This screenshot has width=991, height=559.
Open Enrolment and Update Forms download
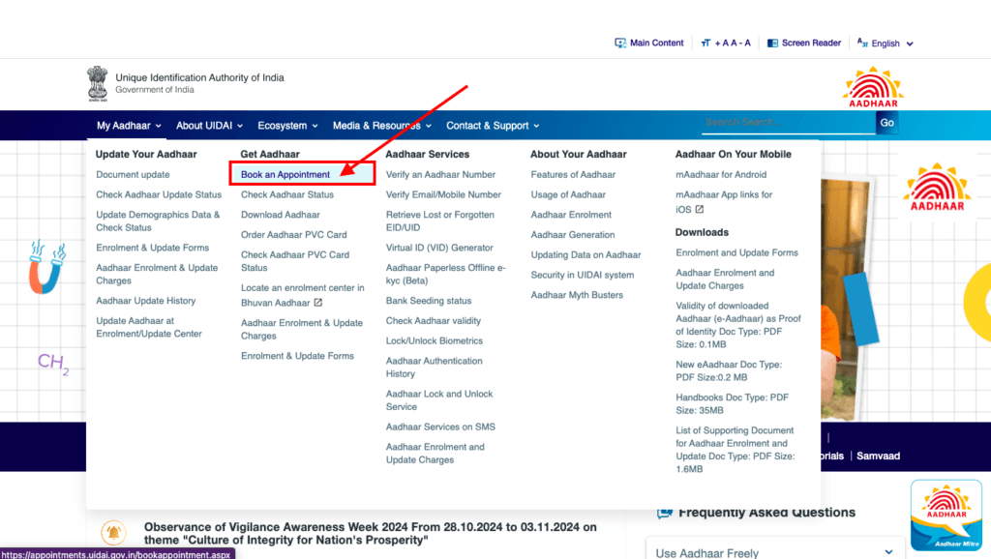pos(736,252)
